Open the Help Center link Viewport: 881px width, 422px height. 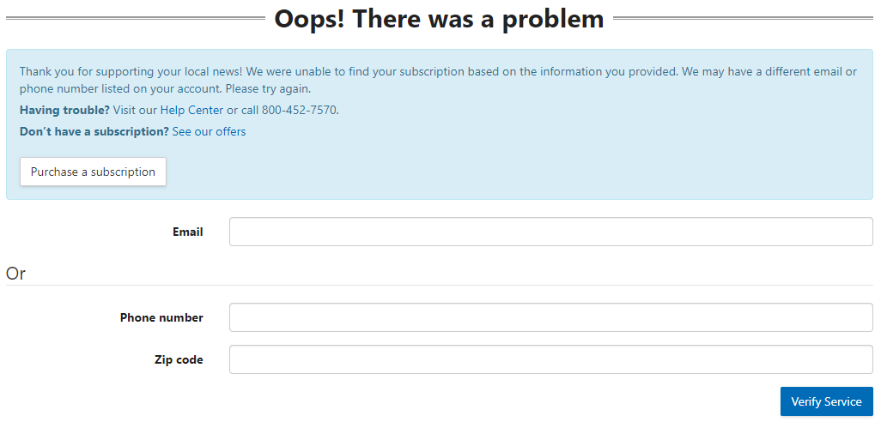pyautogui.click(x=191, y=110)
